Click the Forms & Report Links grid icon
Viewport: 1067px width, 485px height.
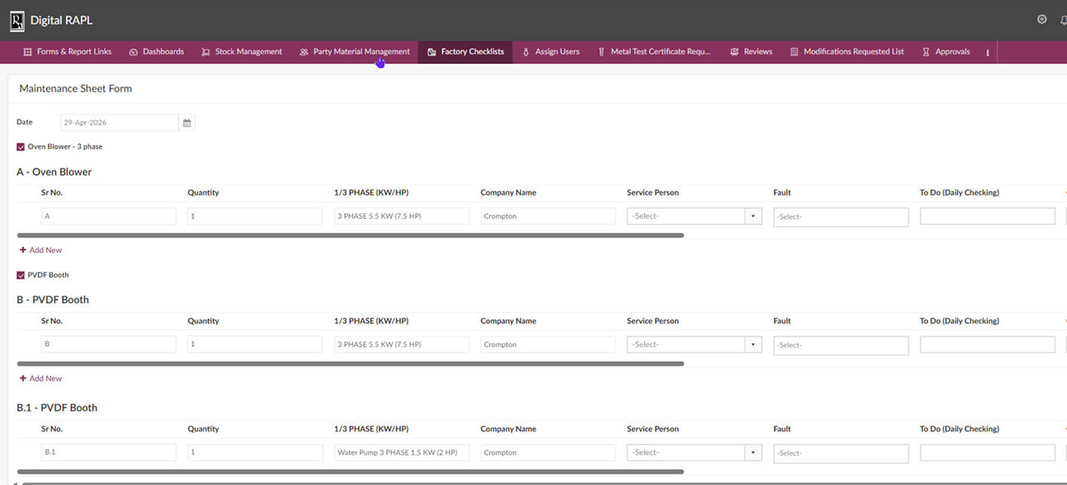[x=28, y=52]
